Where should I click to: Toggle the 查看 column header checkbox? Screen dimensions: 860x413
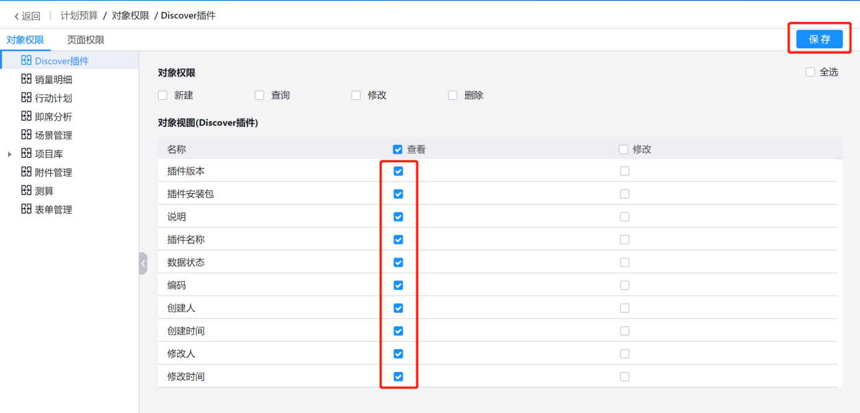pos(398,149)
